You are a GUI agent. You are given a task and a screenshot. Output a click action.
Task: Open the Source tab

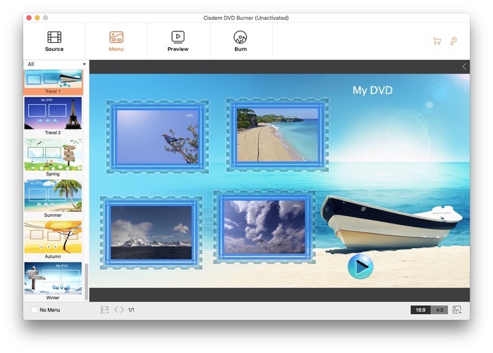[x=54, y=40]
